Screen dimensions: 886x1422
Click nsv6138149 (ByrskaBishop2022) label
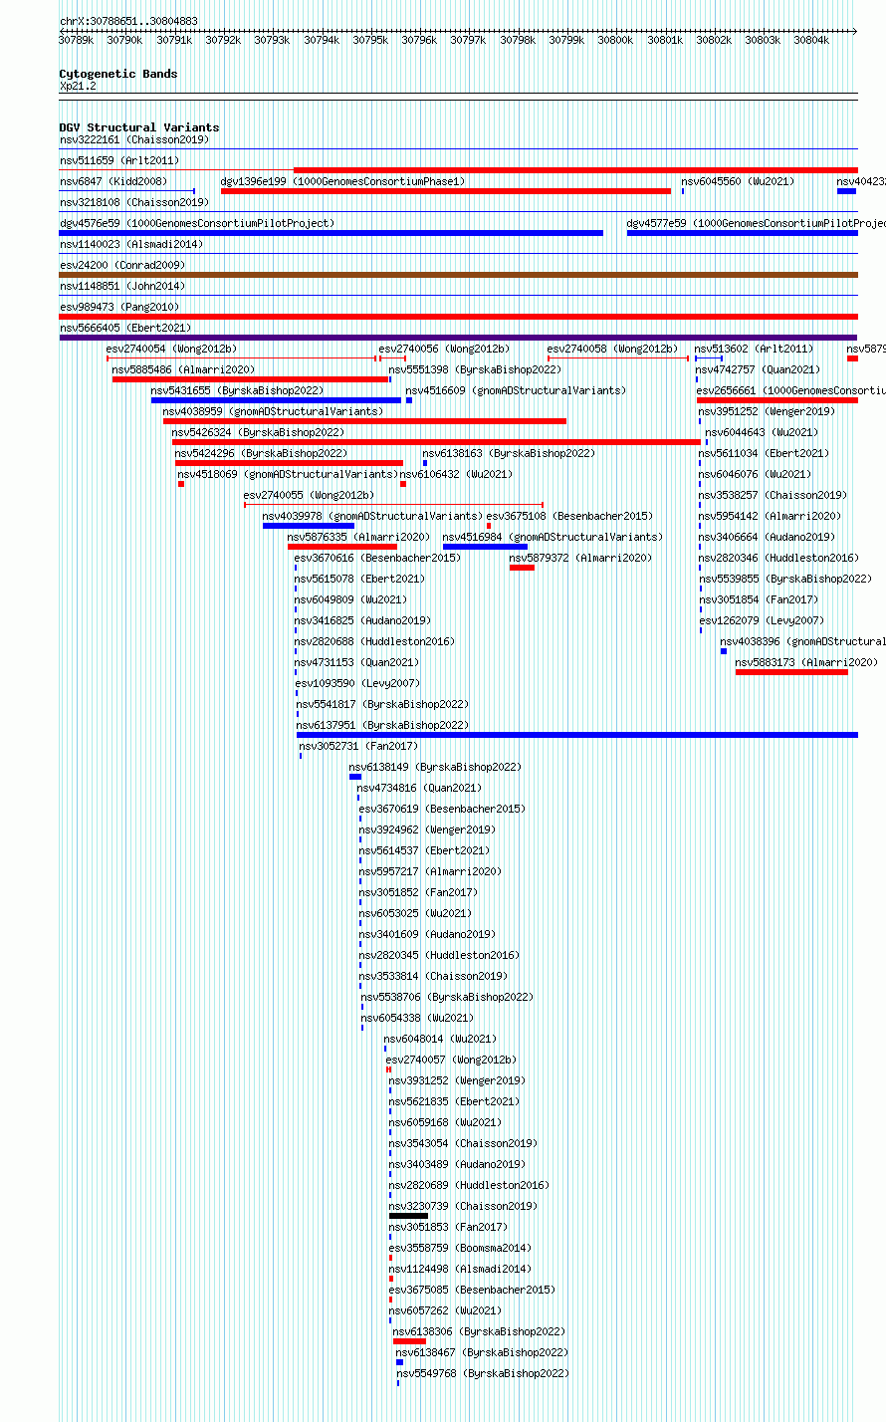(435, 768)
